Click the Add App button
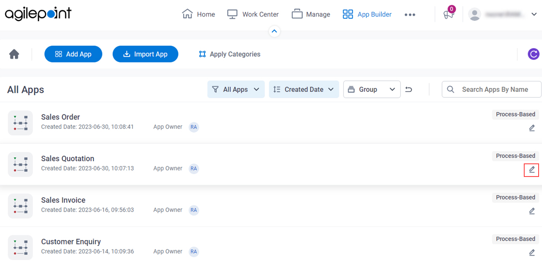The height and width of the screenshot is (265, 542). pos(73,54)
